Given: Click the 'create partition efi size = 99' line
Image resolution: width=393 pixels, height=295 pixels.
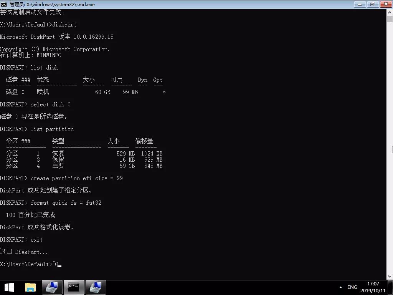Looking at the screenshot, I should tap(76, 178).
